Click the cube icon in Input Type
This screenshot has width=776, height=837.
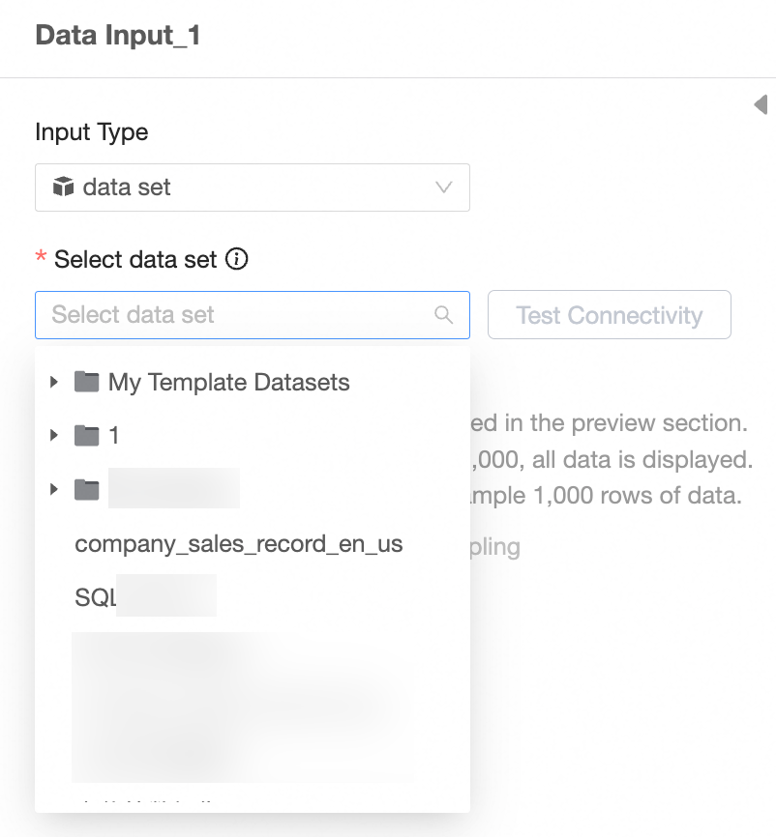(x=63, y=187)
